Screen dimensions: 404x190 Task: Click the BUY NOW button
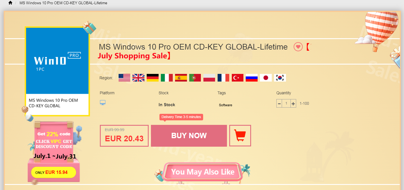click(189, 136)
